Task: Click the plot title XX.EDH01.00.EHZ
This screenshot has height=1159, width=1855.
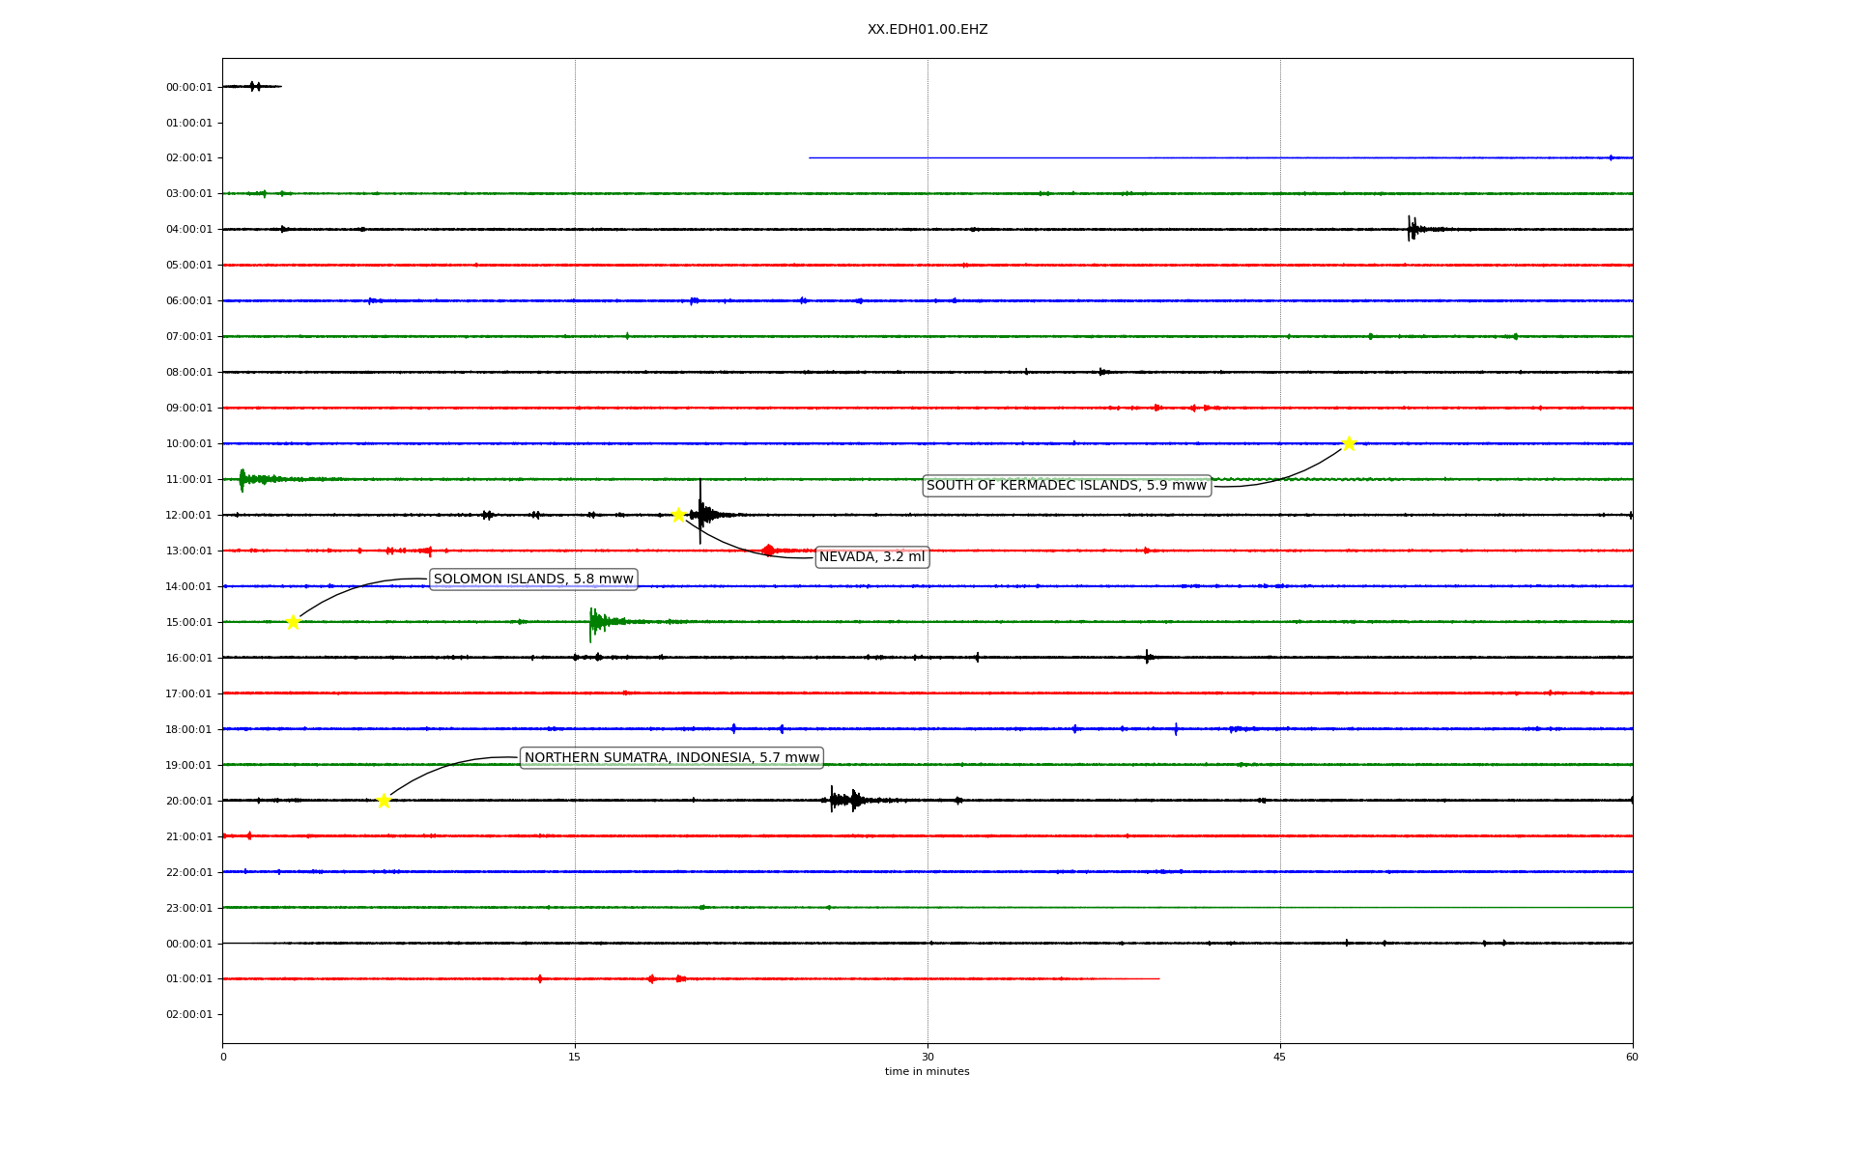Action: 927,30
